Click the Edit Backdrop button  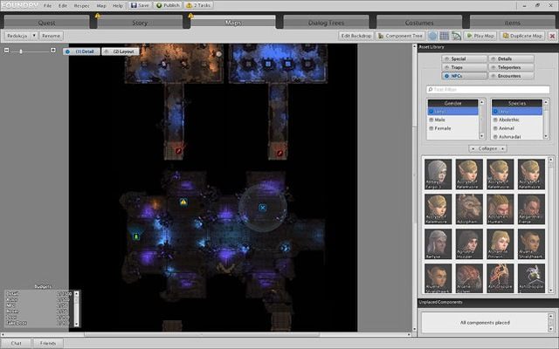point(355,36)
